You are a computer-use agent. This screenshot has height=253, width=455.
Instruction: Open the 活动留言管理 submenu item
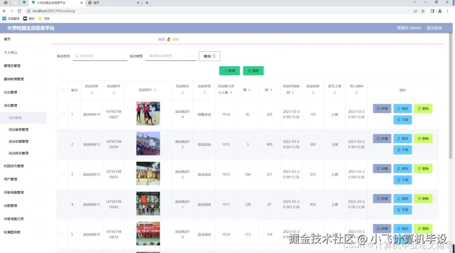(x=23, y=130)
